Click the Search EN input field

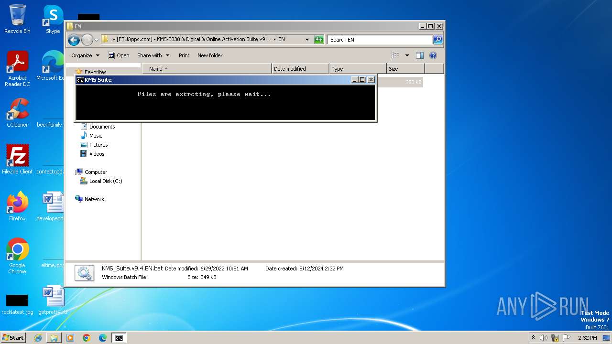click(x=380, y=40)
